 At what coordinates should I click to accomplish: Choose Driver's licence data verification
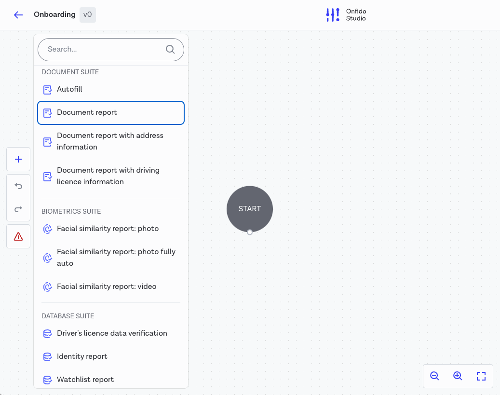point(112,333)
